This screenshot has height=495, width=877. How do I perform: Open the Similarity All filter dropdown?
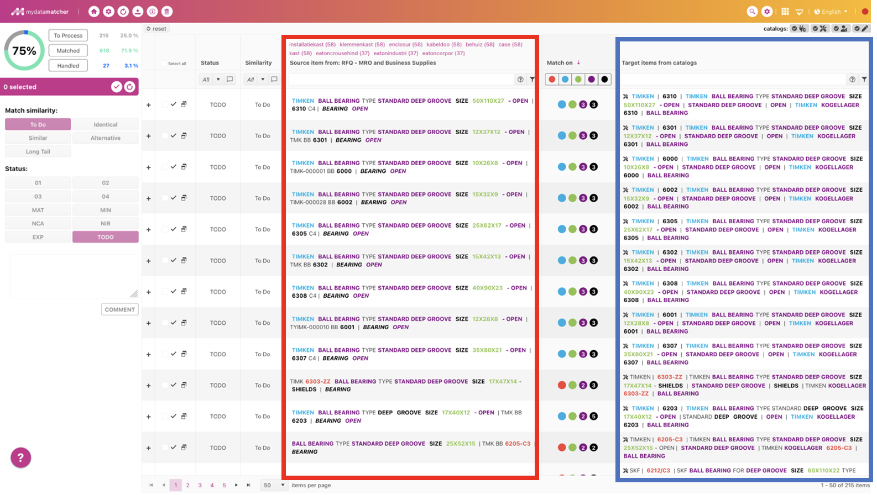[255, 80]
